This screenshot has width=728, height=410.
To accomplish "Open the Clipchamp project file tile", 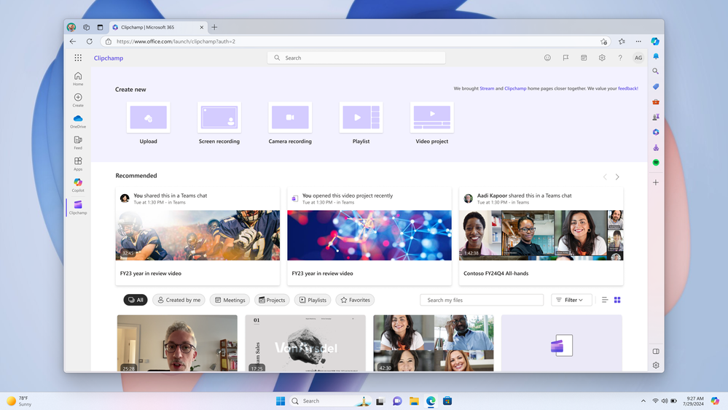I will pos(561,343).
